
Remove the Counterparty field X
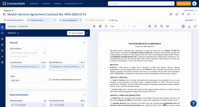pyautogui.click(x=45, y=62)
